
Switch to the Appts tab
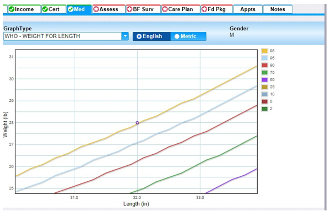(248, 9)
